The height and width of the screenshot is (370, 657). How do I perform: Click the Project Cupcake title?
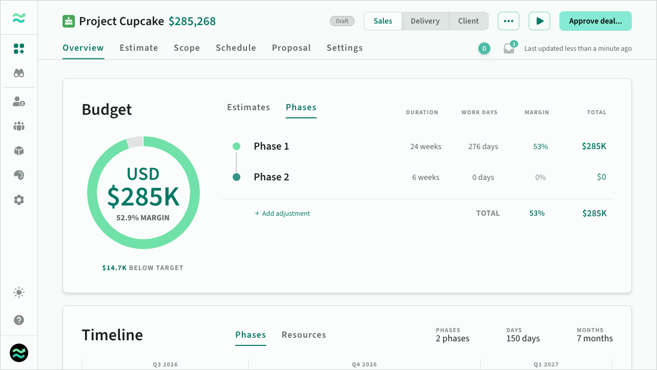click(x=121, y=21)
